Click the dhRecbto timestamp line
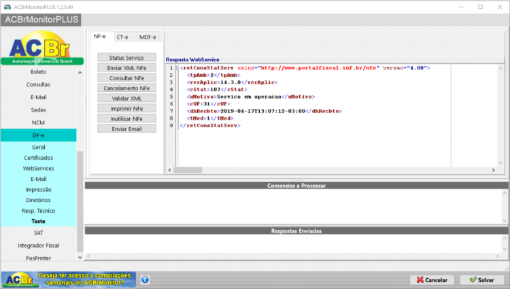Viewport: 510px width, 289px height. click(x=264, y=111)
